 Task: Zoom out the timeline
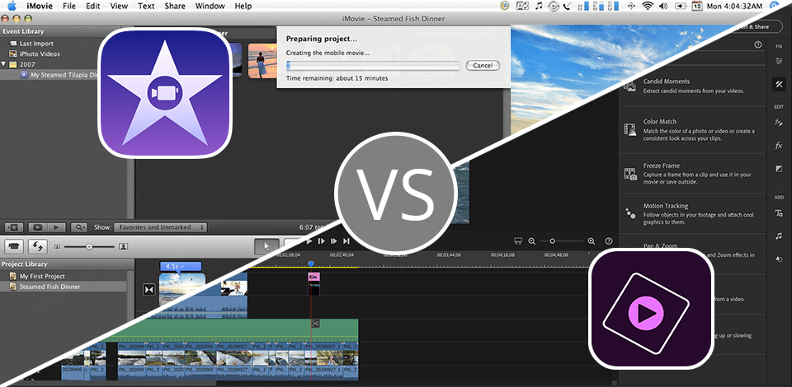click(x=531, y=241)
